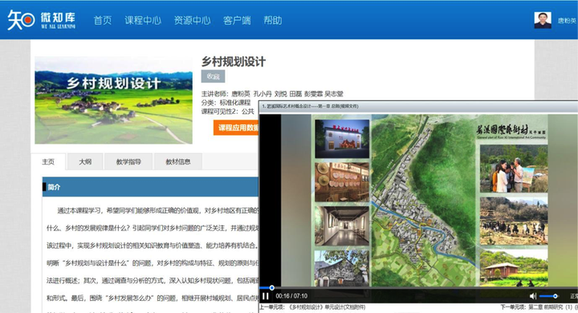Switch to the 教学指导 tab
The height and width of the screenshot is (313, 578).
pos(128,161)
